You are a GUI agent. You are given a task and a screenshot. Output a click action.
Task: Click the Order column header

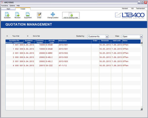click(x=95, y=42)
